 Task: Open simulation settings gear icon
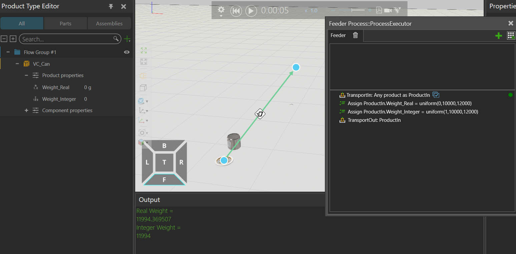221,10
